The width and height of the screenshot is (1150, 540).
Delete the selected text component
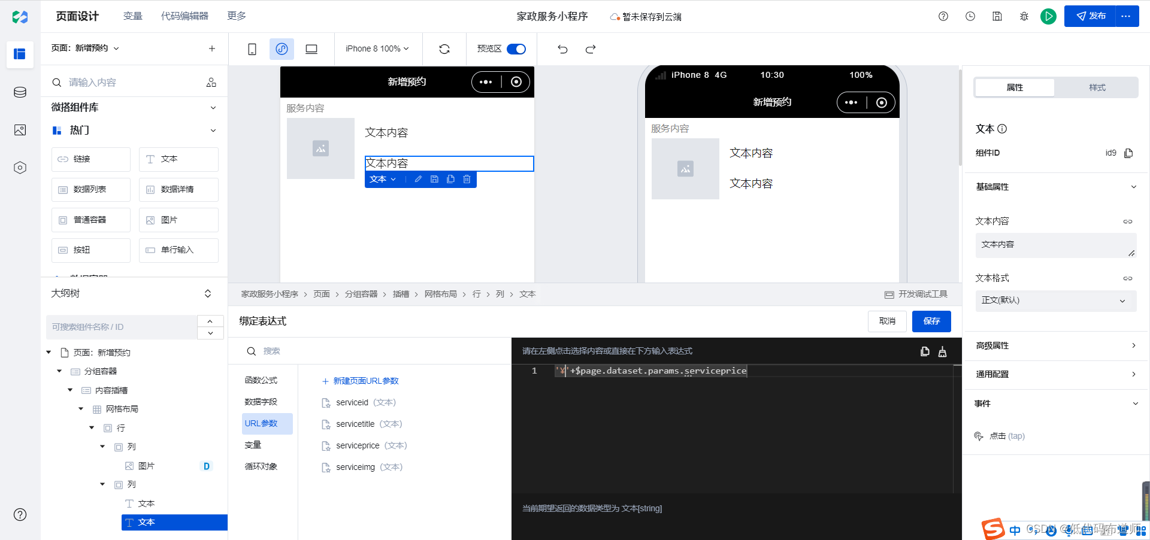click(x=467, y=179)
